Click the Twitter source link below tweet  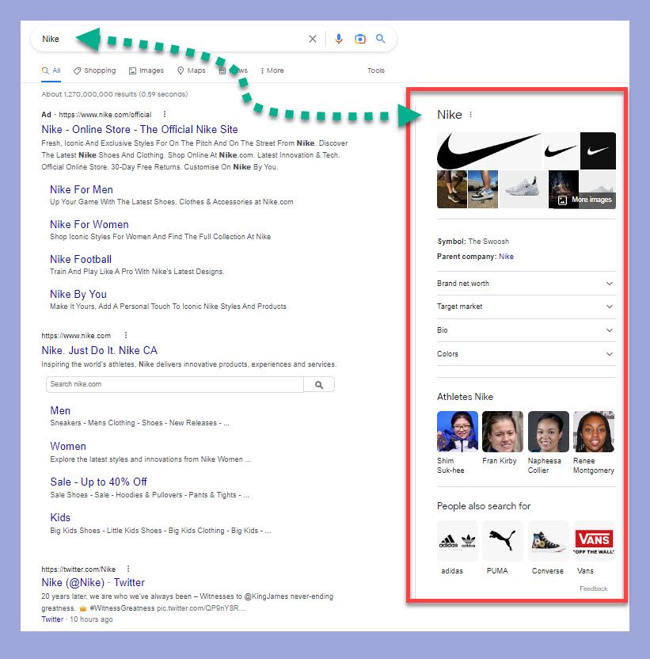coord(52,619)
